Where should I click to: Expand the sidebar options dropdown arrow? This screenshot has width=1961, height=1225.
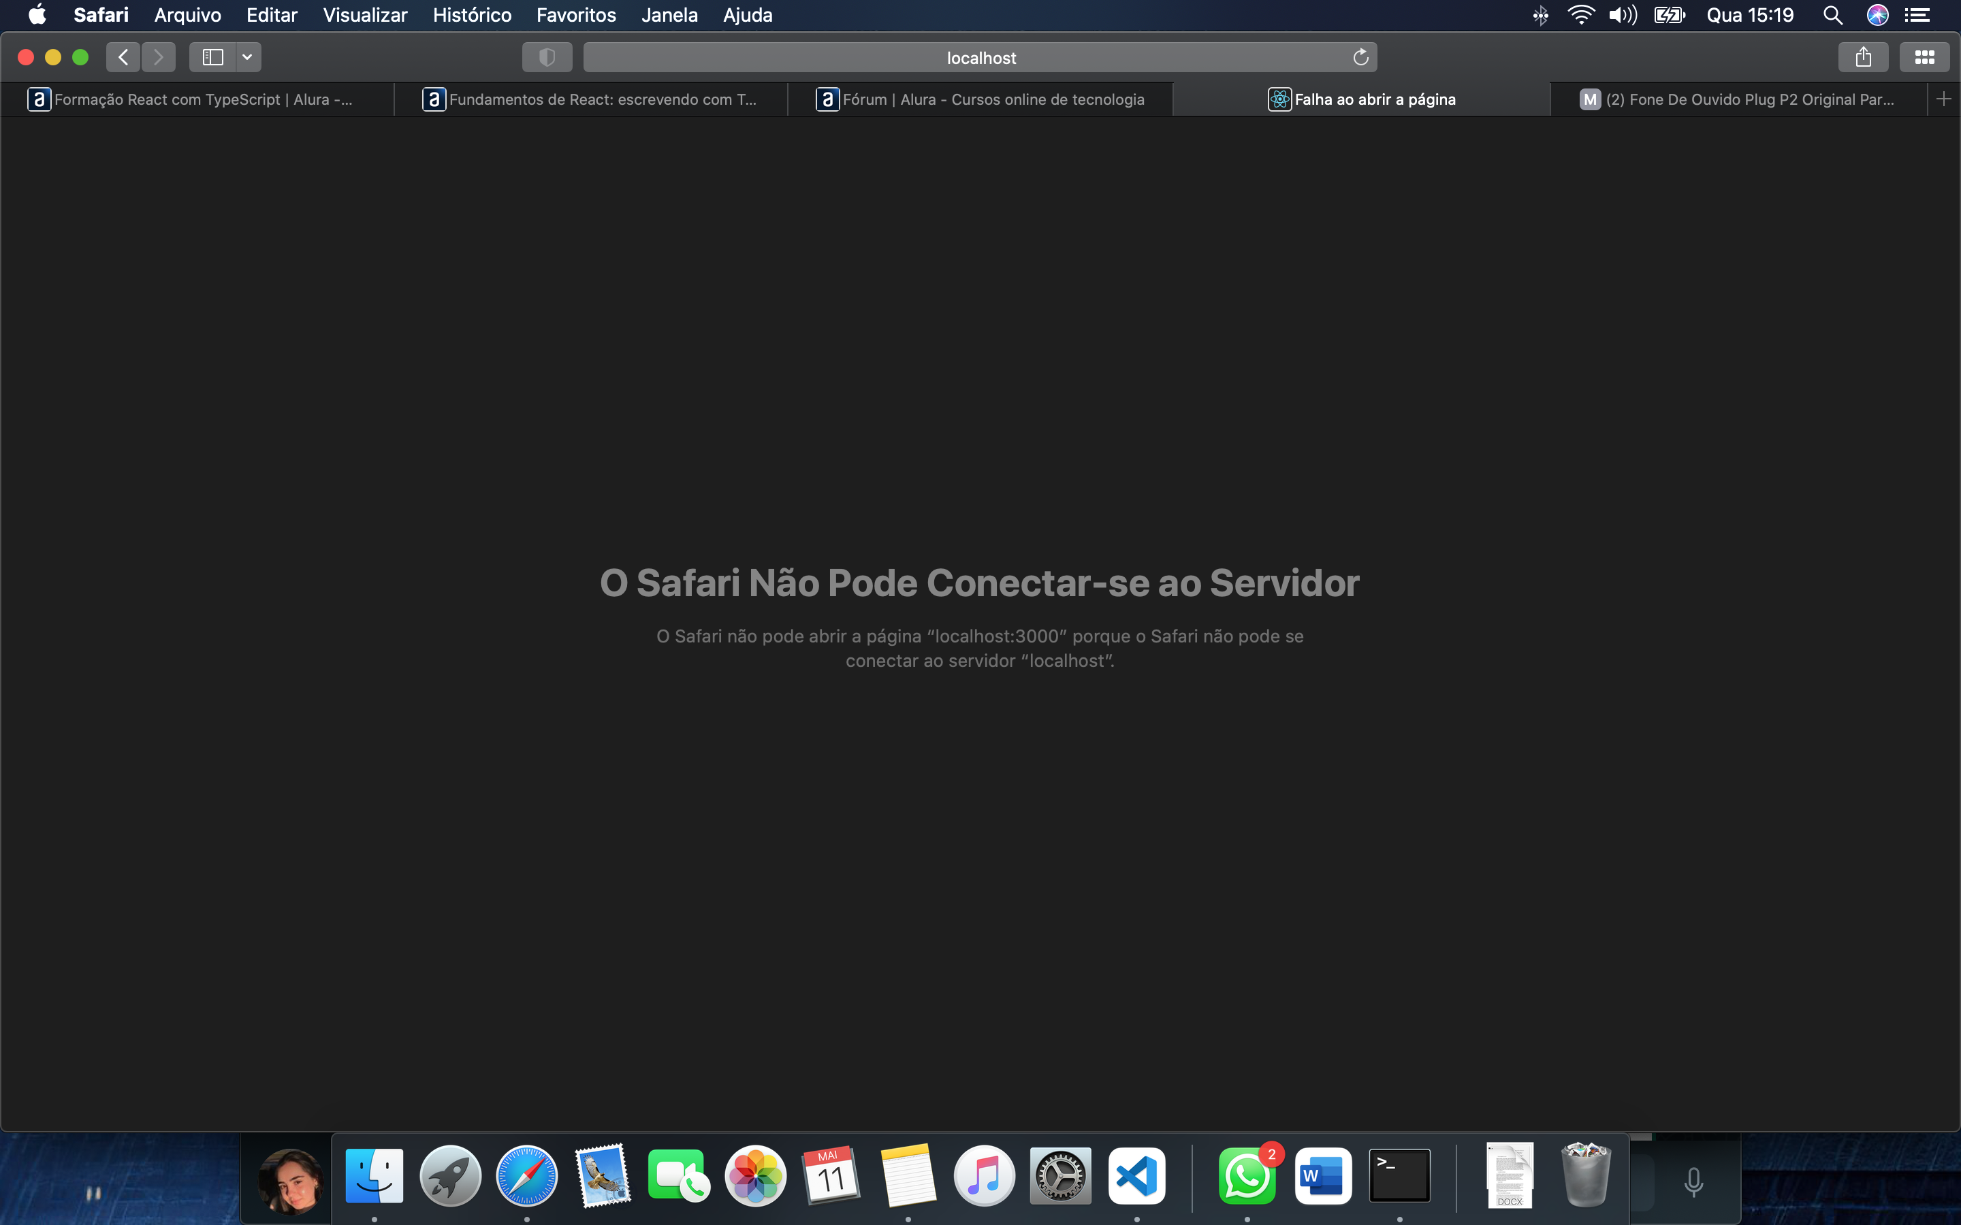coord(248,56)
